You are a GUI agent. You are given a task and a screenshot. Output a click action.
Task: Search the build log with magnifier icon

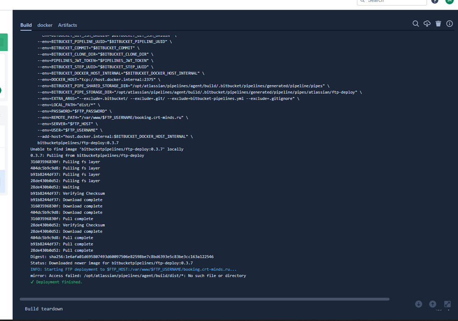click(x=416, y=24)
